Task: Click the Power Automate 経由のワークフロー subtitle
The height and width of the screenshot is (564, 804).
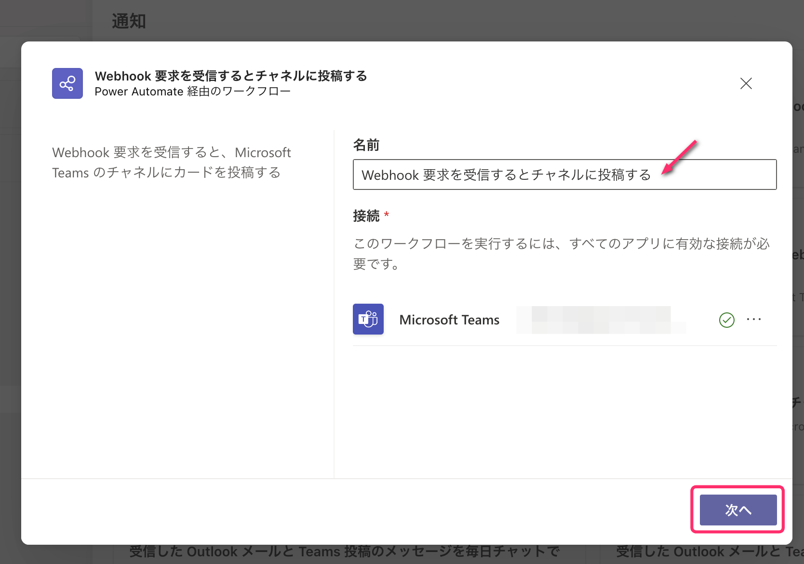Action: click(x=192, y=92)
